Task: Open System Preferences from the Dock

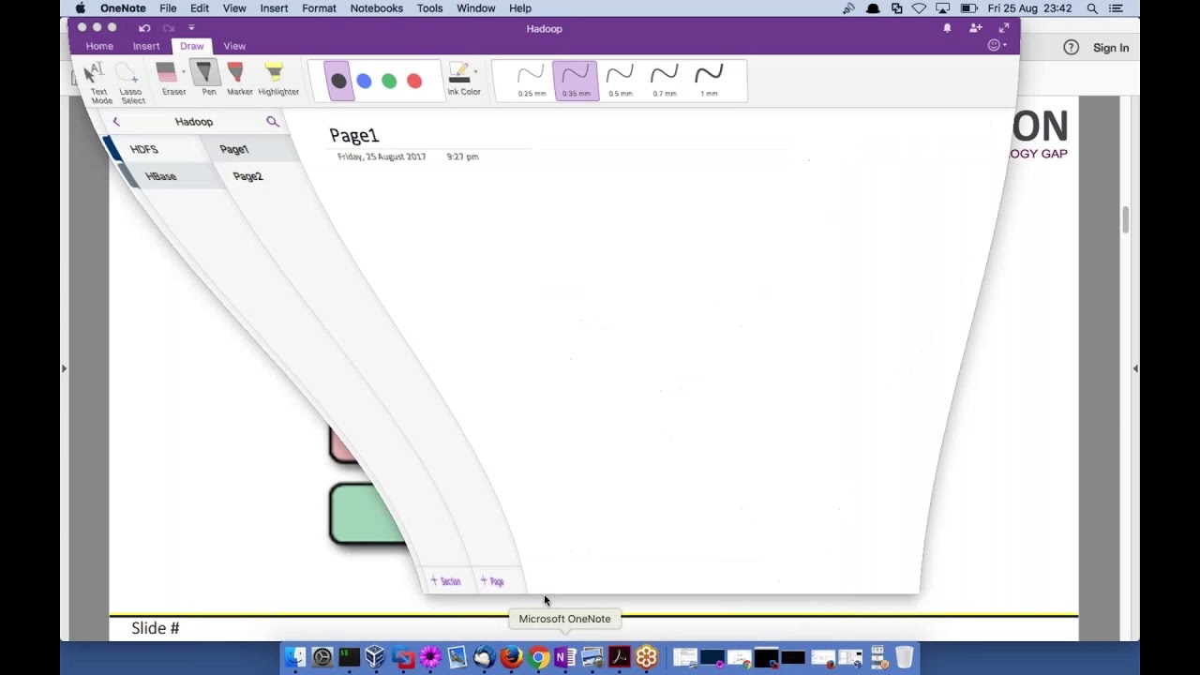Action: point(322,657)
